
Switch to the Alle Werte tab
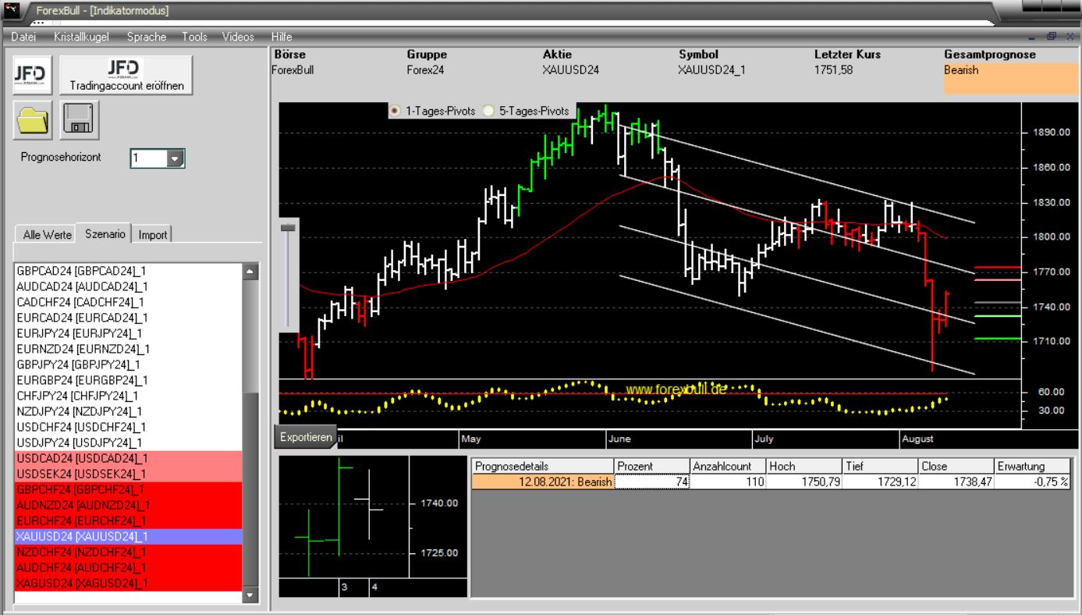[x=48, y=234]
